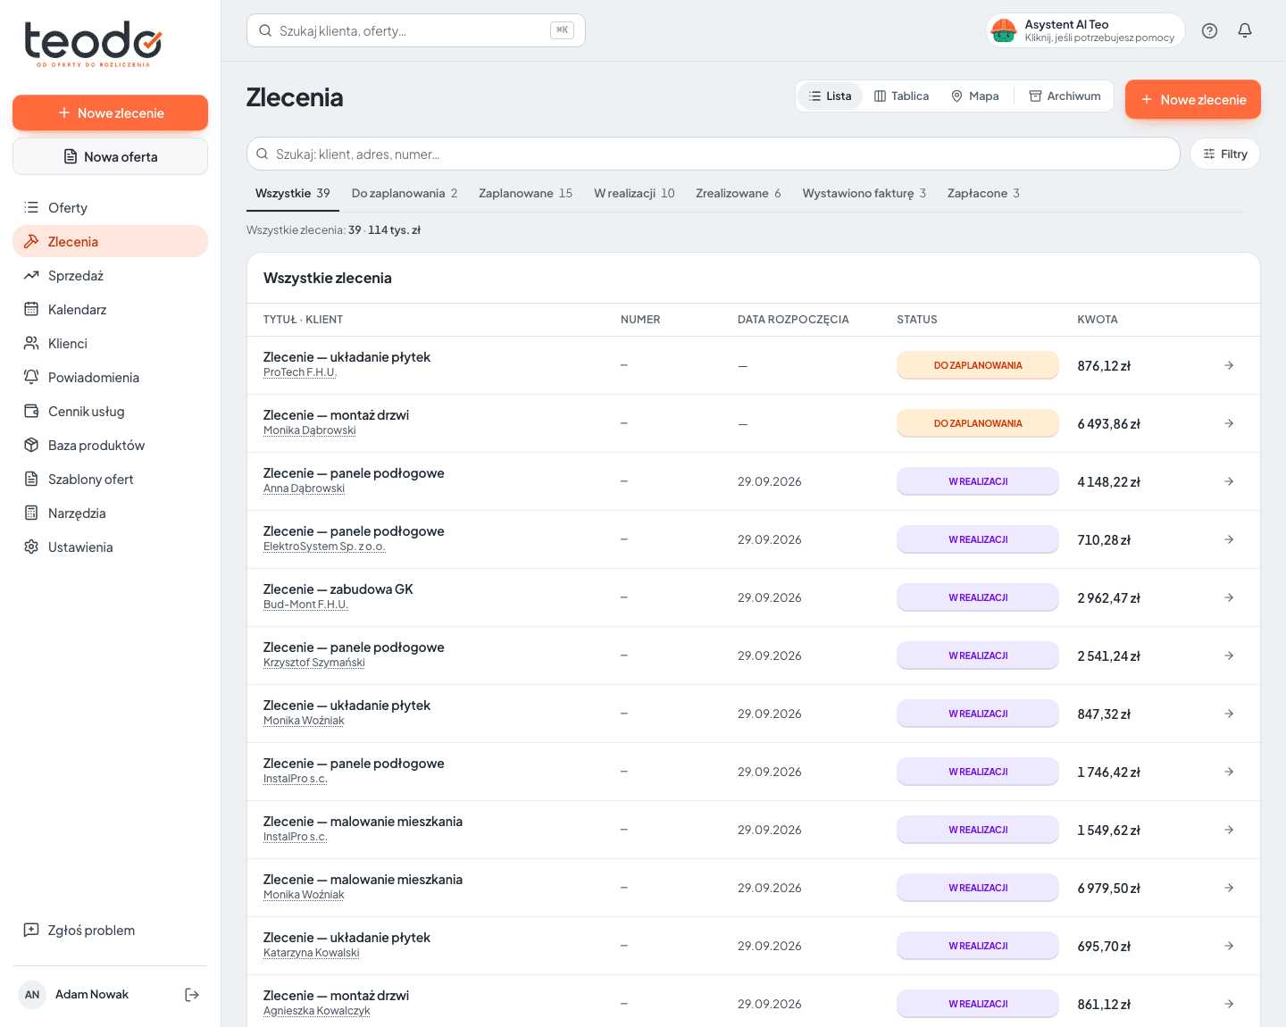This screenshot has width=1286, height=1027.
Task: Open client link Monika Dąbrowski
Action: (309, 430)
